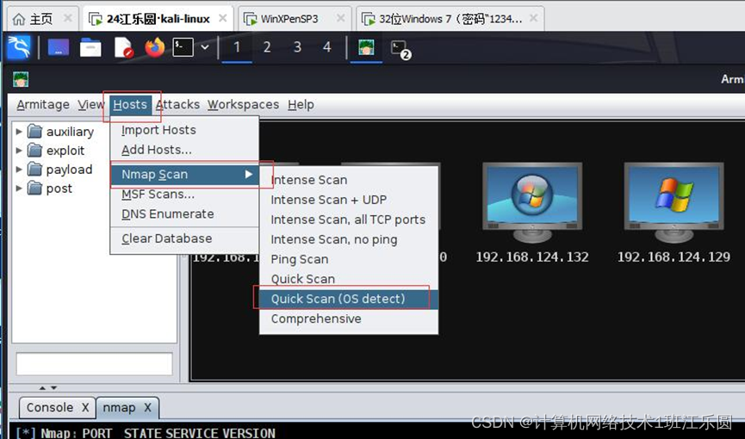Select Quick Scan without OS detect

click(x=349, y=279)
